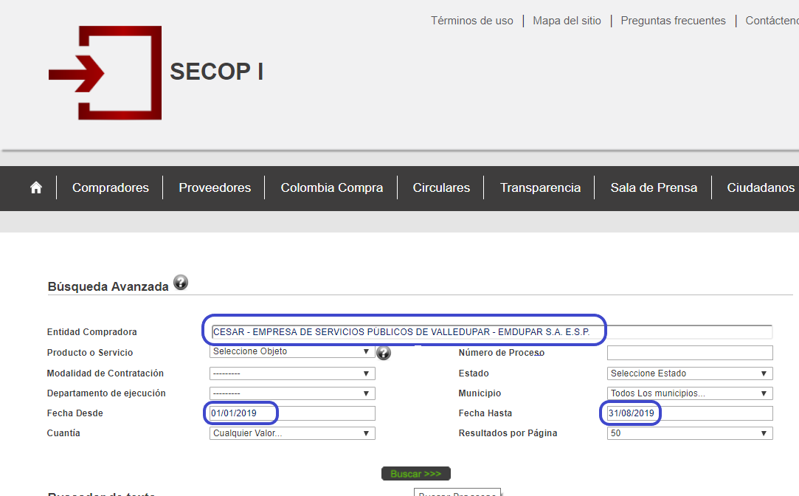Open the Compradores menu

pos(110,188)
